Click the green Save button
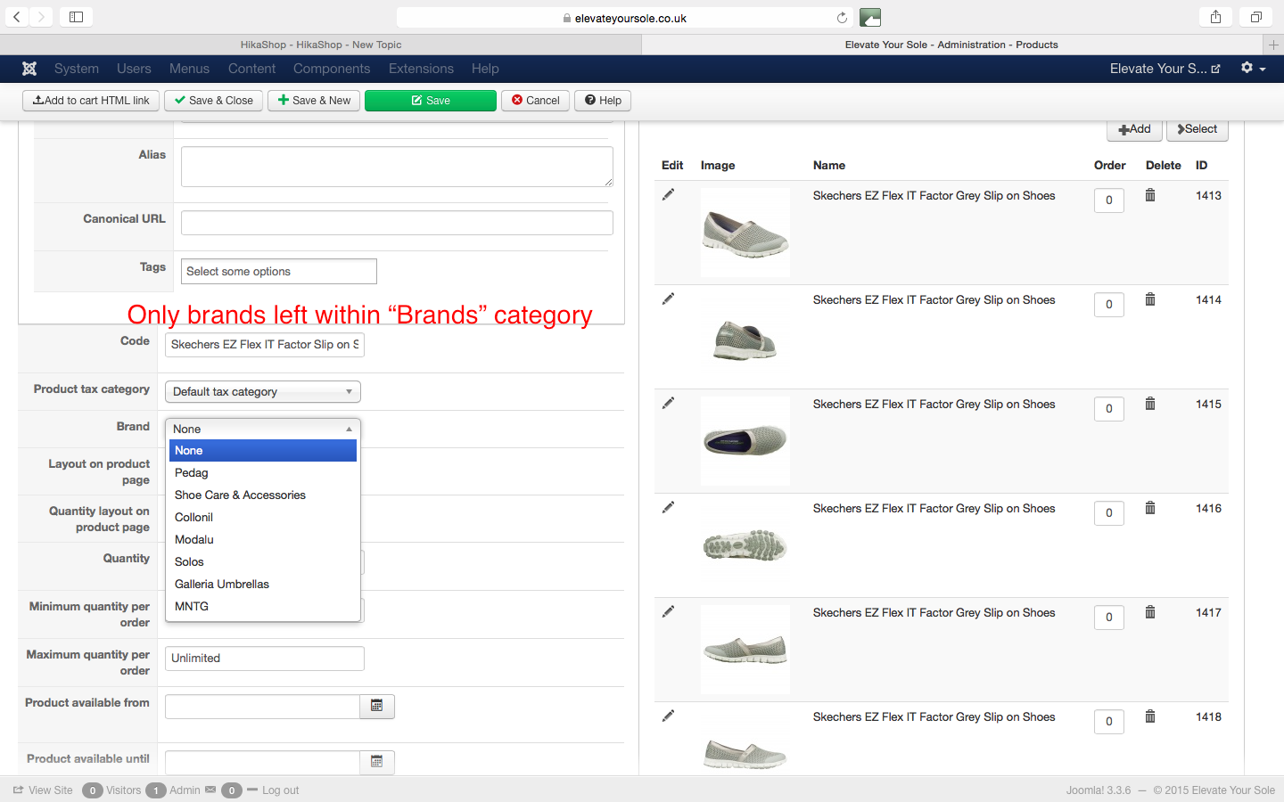 click(x=431, y=101)
